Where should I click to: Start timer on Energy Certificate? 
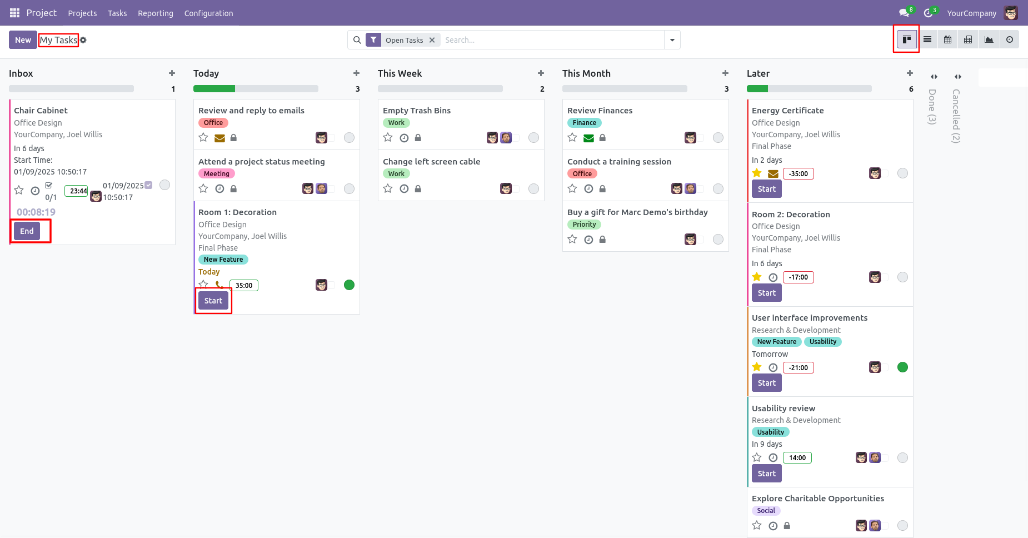[x=767, y=189]
